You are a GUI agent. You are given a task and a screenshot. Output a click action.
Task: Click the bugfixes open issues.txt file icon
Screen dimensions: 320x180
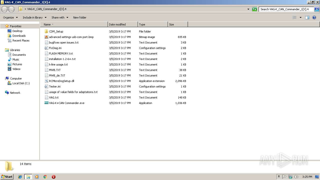click(46, 42)
